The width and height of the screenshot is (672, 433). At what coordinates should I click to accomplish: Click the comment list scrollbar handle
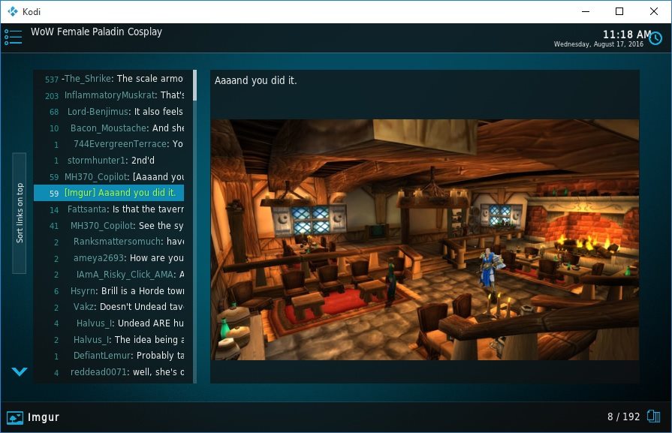(x=195, y=86)
